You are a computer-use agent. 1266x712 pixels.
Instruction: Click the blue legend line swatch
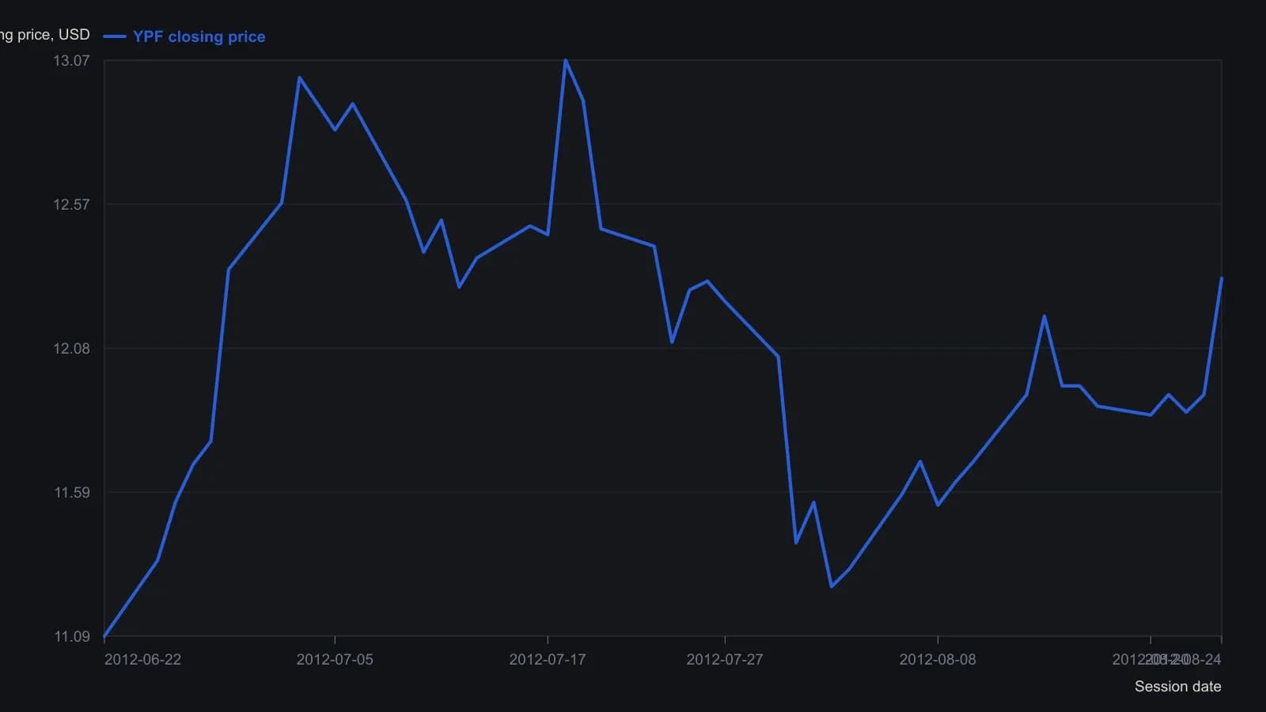115,36
